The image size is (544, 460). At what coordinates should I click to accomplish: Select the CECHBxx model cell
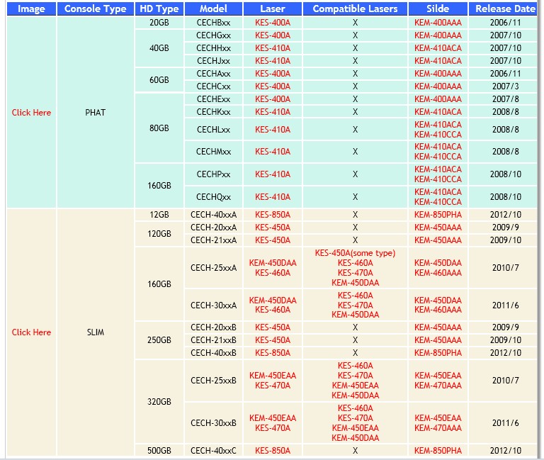click(x=213, y=23)
